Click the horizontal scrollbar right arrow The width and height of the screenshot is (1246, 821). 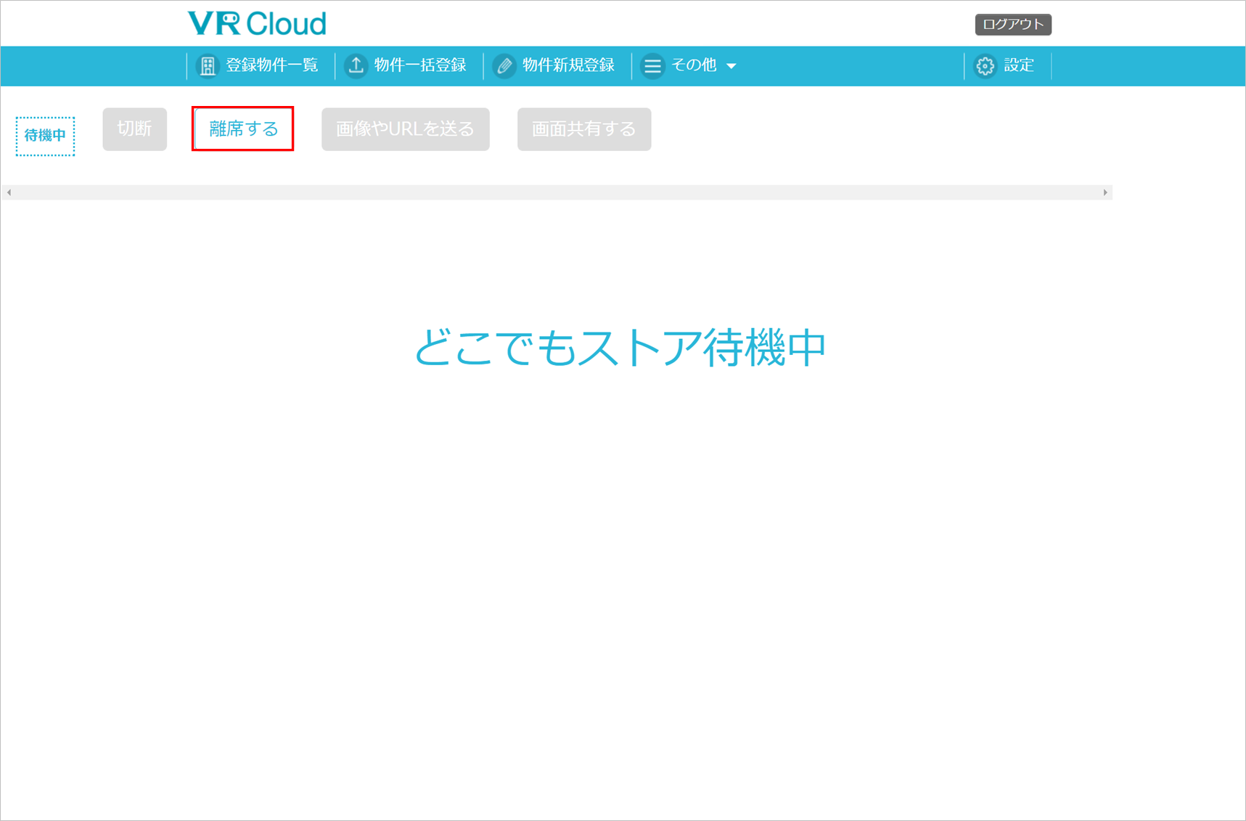click(x=1105, y=192)
